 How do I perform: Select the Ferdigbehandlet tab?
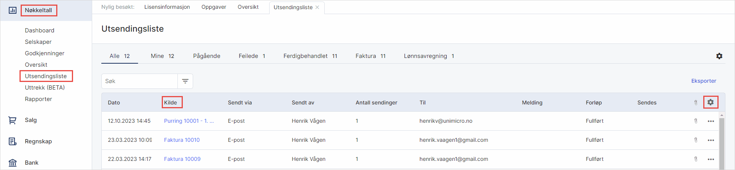pyautogui.click(x=310, y=56)
